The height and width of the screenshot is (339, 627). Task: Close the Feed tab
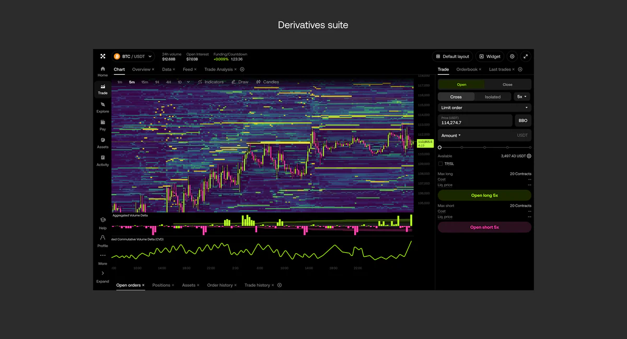pos(195,70)
